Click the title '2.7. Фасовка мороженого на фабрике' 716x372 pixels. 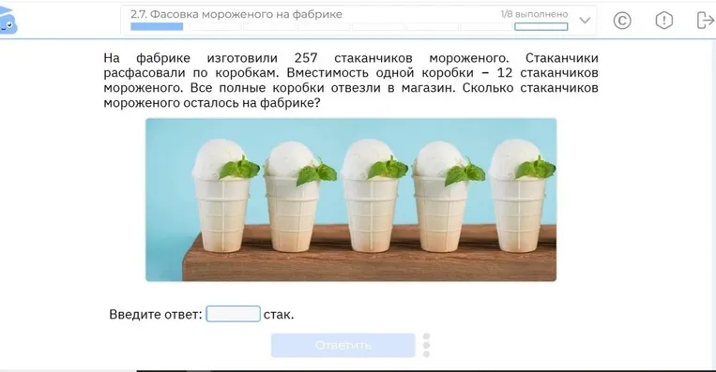(236, 14)
